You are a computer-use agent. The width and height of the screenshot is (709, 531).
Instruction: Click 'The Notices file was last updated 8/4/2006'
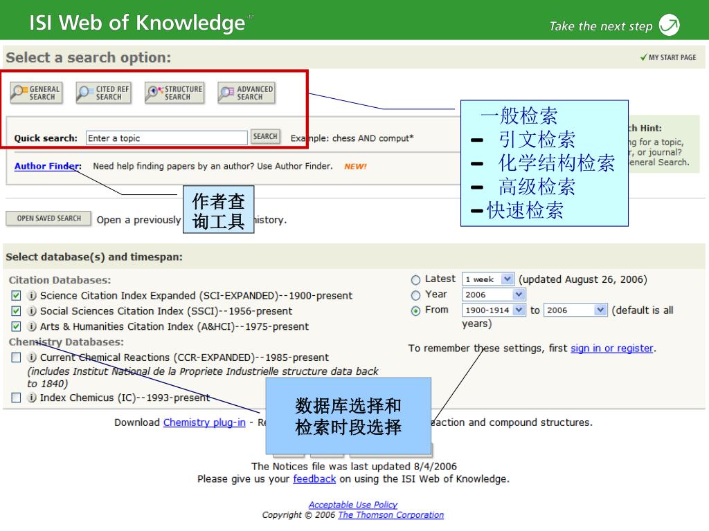(x=354, y=467)
